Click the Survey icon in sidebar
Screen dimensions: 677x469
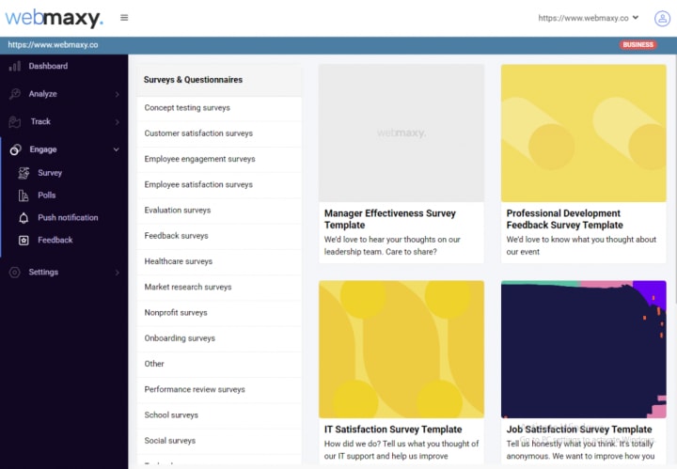(24, 173)
